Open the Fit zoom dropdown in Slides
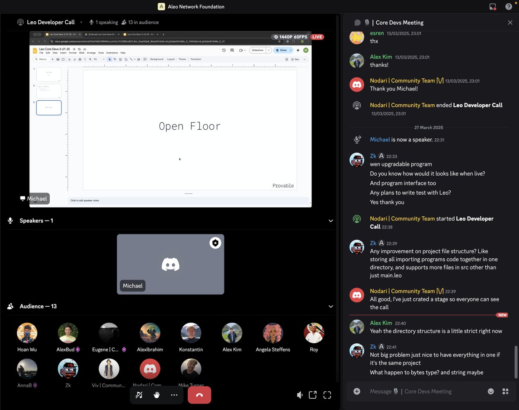The image size is (519, 410). pyautogui.click(x=99, y=59)
